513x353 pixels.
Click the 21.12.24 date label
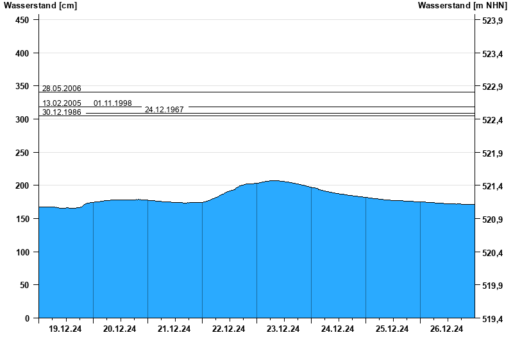[x=174, y=329]
